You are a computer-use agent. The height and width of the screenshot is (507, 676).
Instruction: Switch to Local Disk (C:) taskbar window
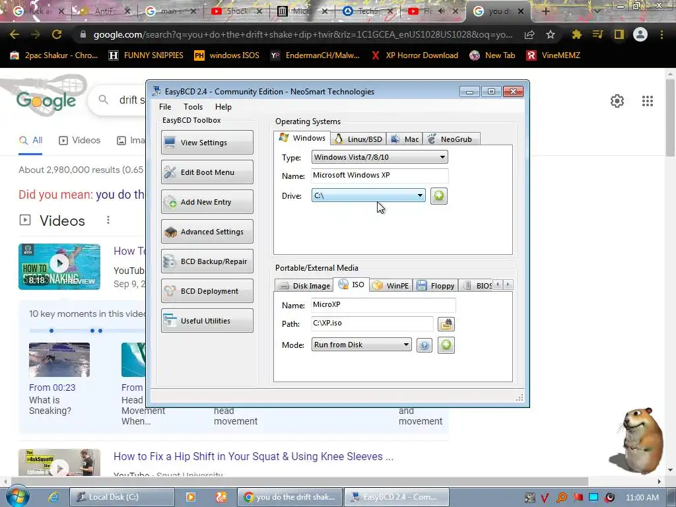coord(122,497)
